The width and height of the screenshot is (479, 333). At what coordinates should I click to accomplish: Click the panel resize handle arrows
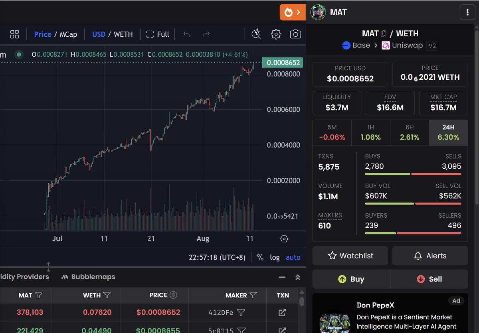48,267
